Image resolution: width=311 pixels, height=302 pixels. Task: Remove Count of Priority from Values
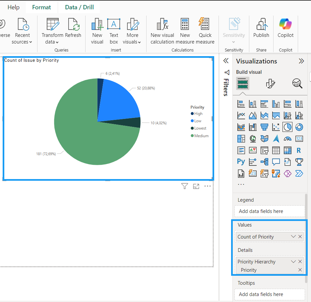[300, 237]
